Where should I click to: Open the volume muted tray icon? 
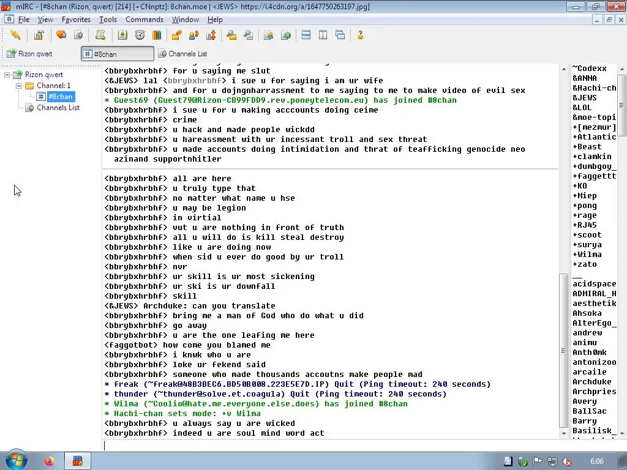tap(566, 461)
